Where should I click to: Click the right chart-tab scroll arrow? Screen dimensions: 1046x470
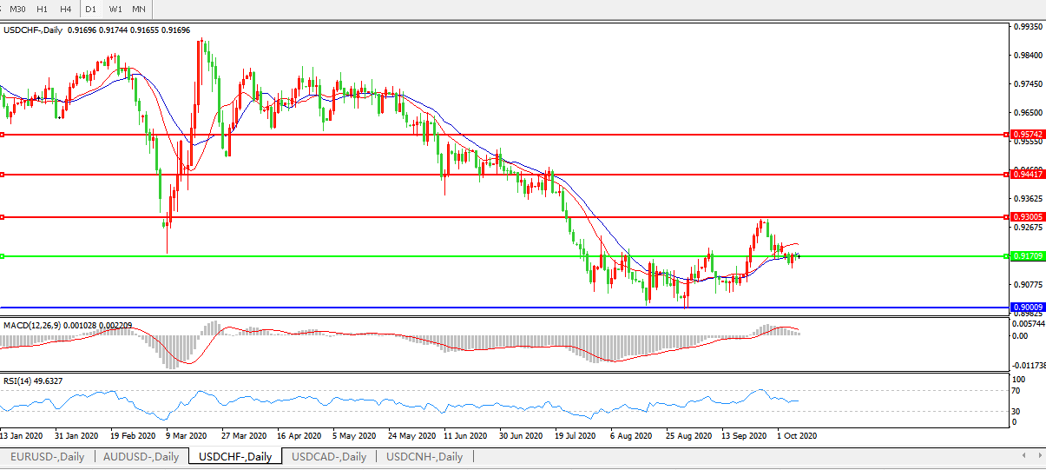[x=1038, y=455]
